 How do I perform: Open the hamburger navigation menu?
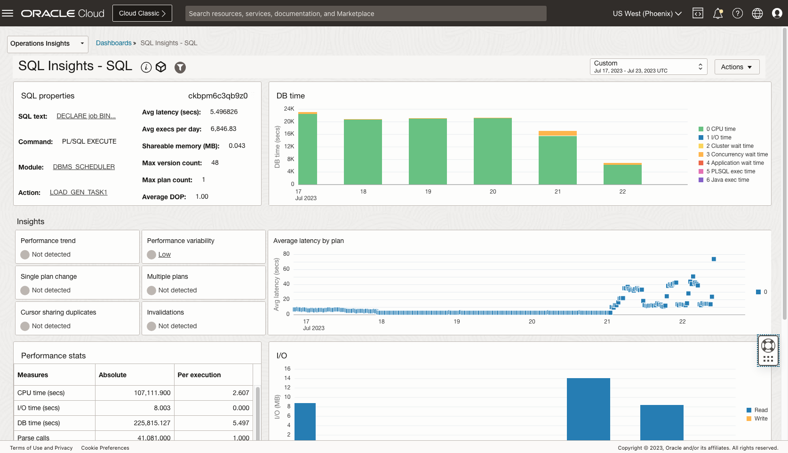pos(8,13)
